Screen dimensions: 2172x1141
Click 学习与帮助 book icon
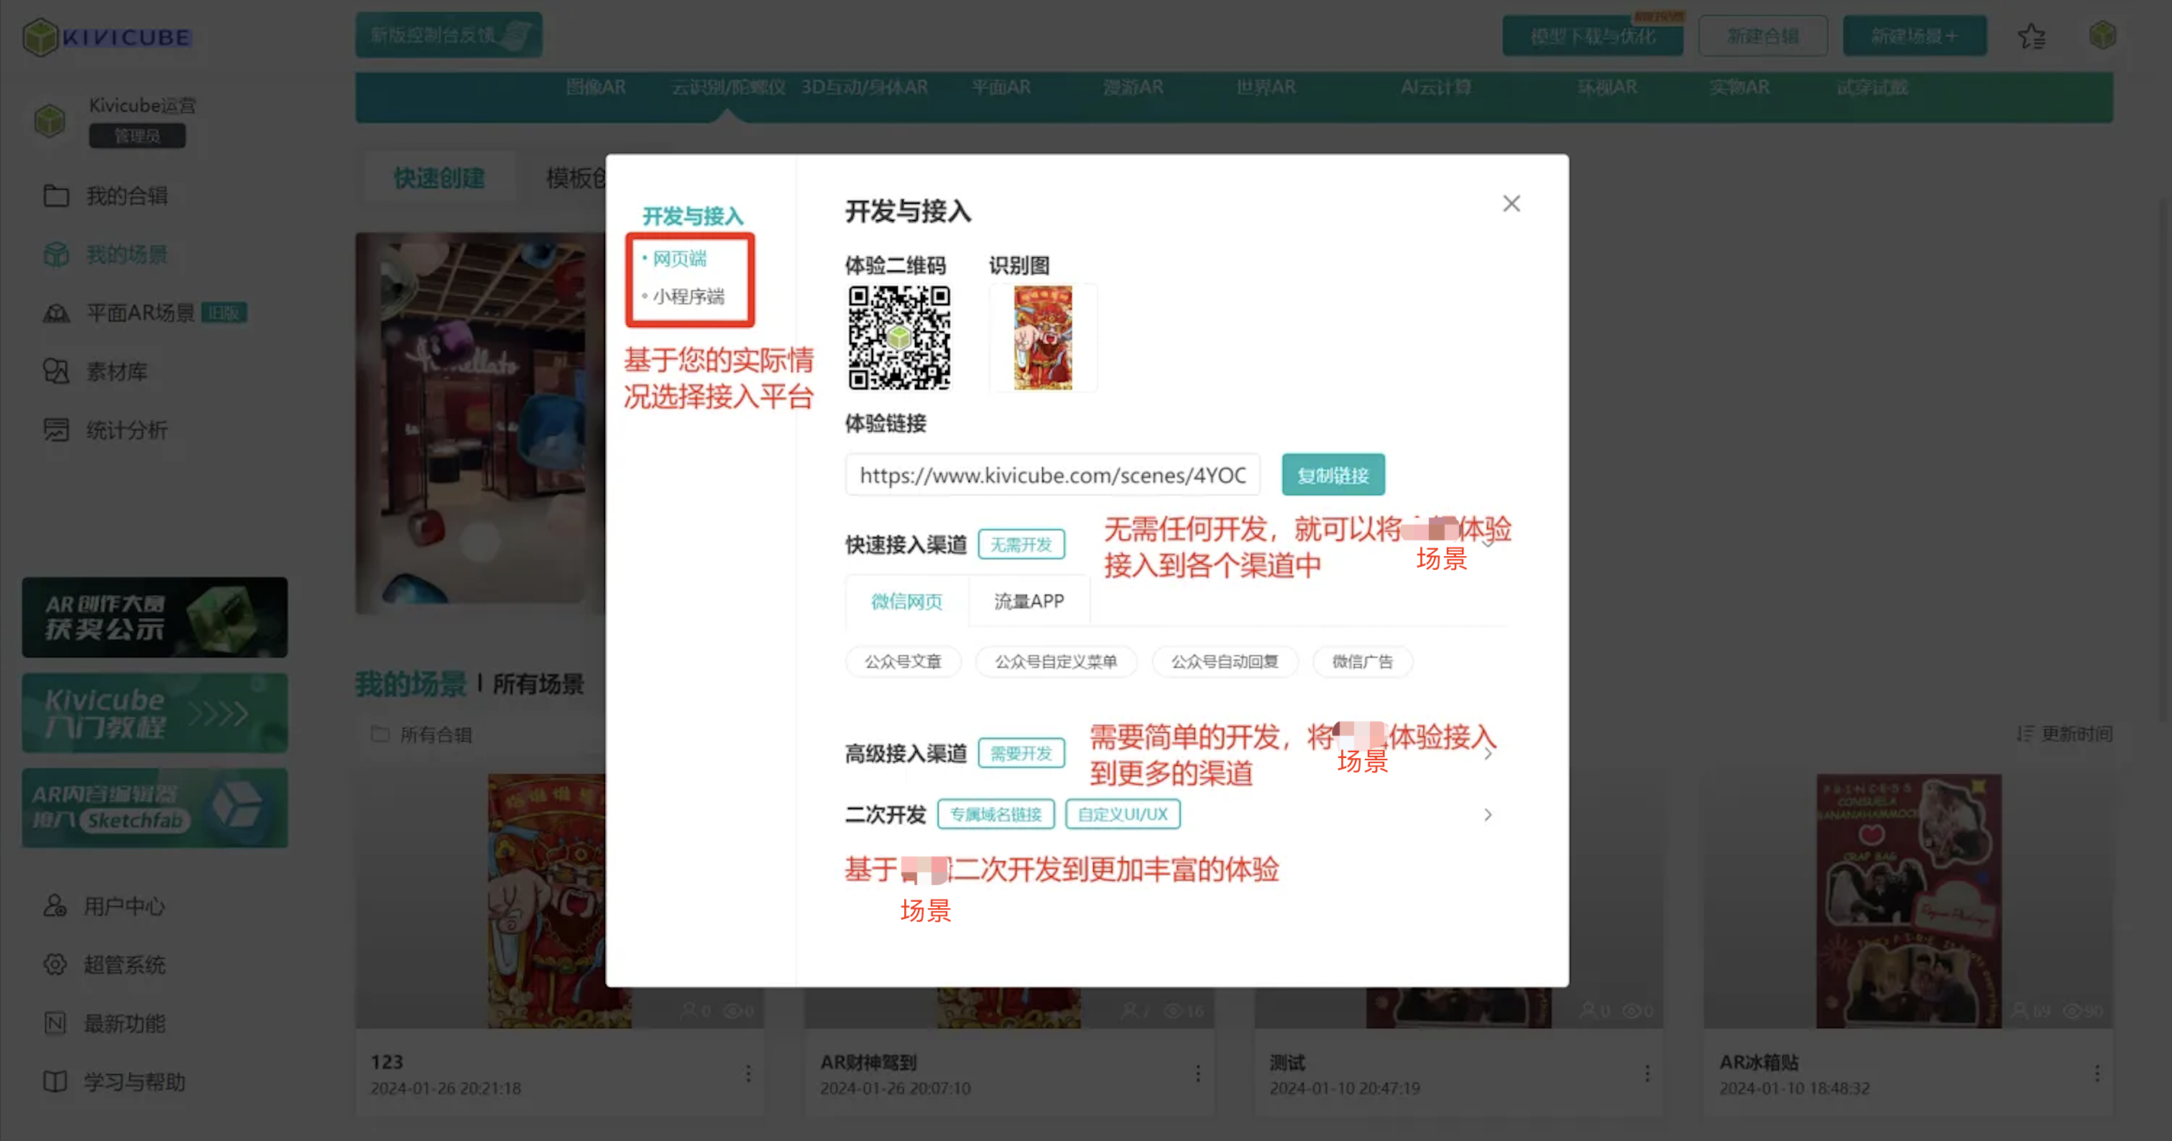coord(55,1081)
